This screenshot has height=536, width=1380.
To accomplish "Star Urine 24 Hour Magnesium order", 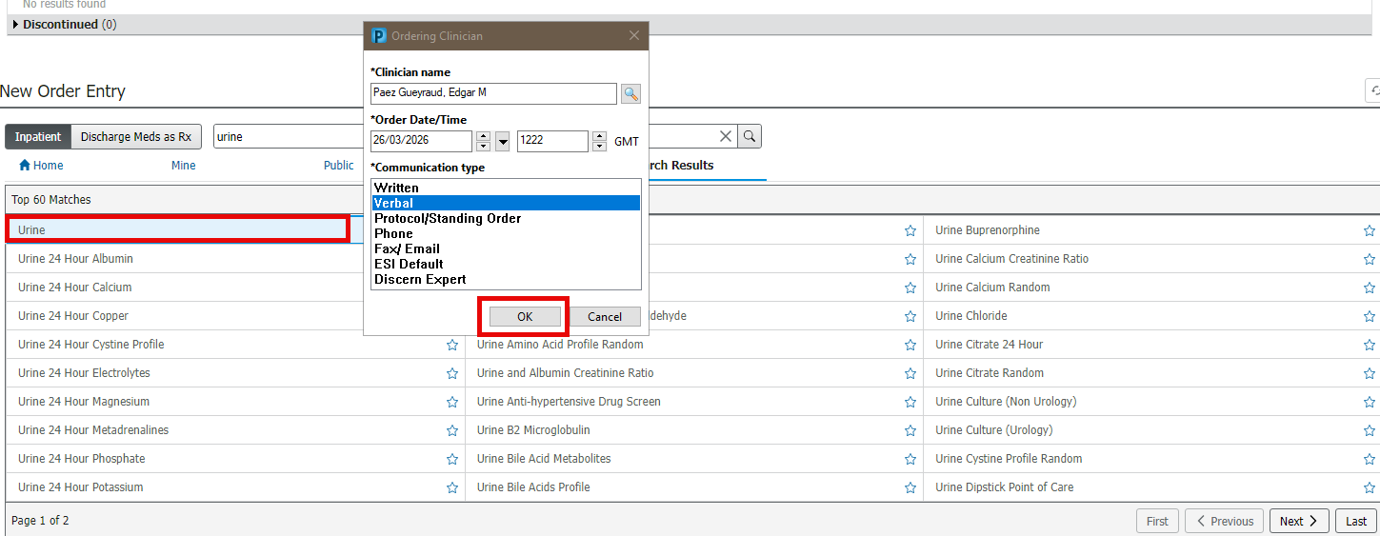I will (x=452, y=402).
